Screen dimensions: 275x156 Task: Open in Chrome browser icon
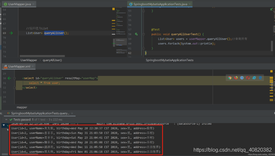tap(230, 78)
